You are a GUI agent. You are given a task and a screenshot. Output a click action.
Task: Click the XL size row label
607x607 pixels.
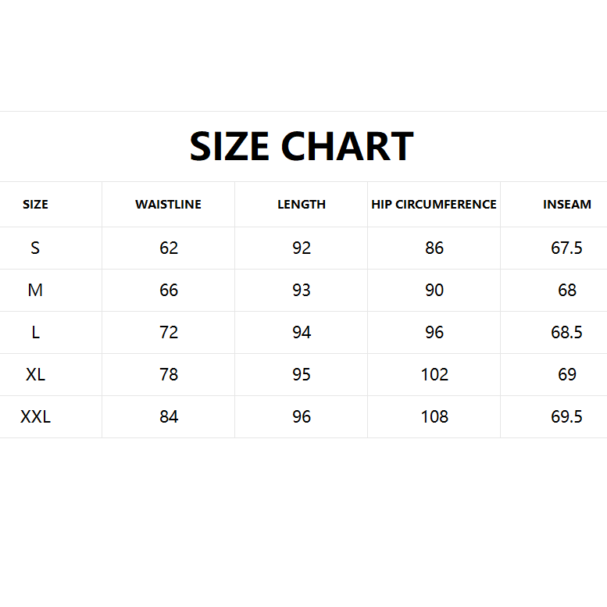pyautogui.click(x=35, y=375)
